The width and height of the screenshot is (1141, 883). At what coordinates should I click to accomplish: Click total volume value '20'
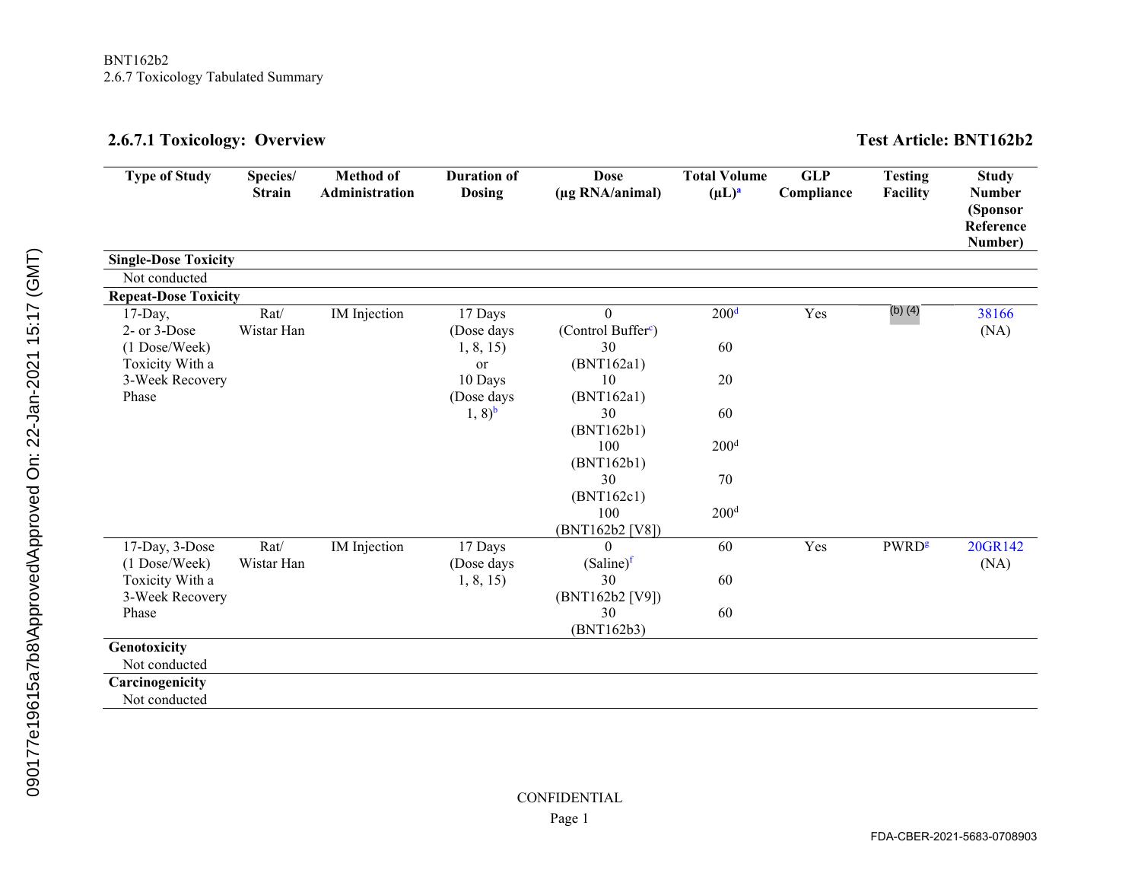coord(725,380)
